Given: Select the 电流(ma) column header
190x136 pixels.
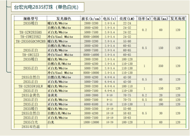Looking at the screenshot, I should pos(161,19).
